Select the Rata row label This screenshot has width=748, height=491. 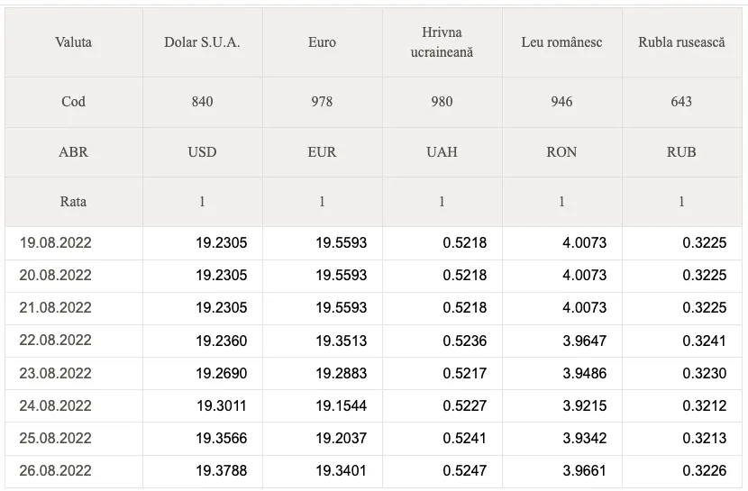pyautogui.click(x=74, y=202)
